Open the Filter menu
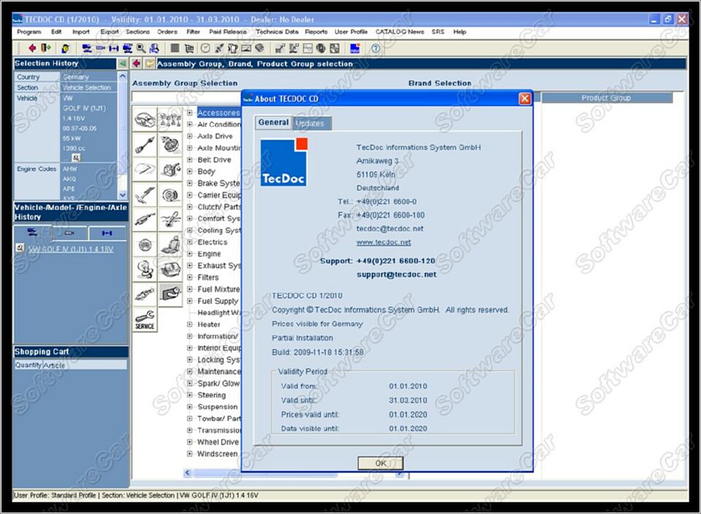 [193, 32]
